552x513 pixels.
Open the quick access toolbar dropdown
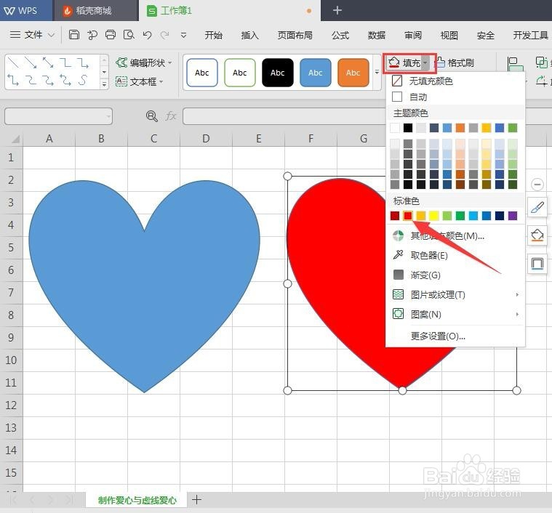tap(183, 35)
